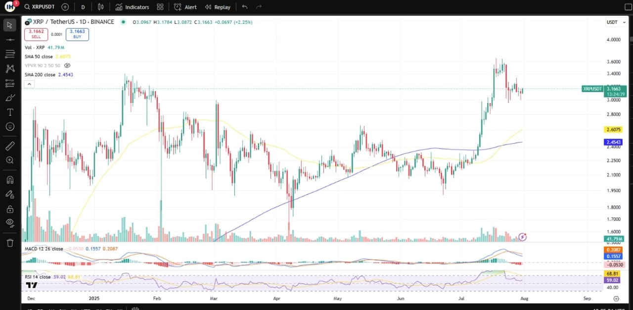
Task: Select the RSI 14 close legend
Action: pyautogui.click(x=38, y=277)
